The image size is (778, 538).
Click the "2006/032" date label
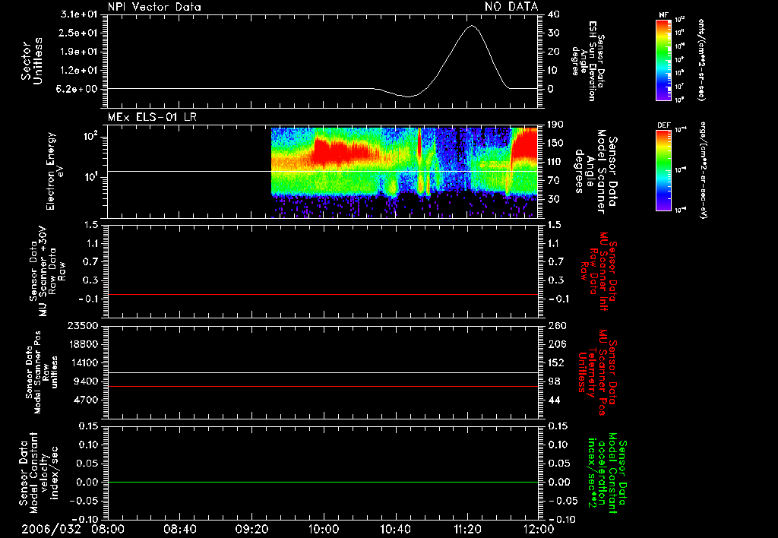pos(51,529)
